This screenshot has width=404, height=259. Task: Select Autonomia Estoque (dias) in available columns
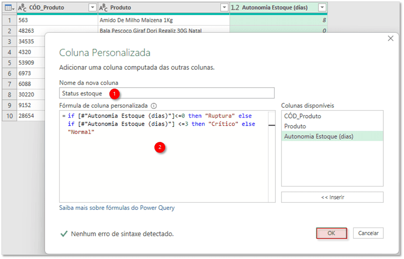tap(332, 136)
